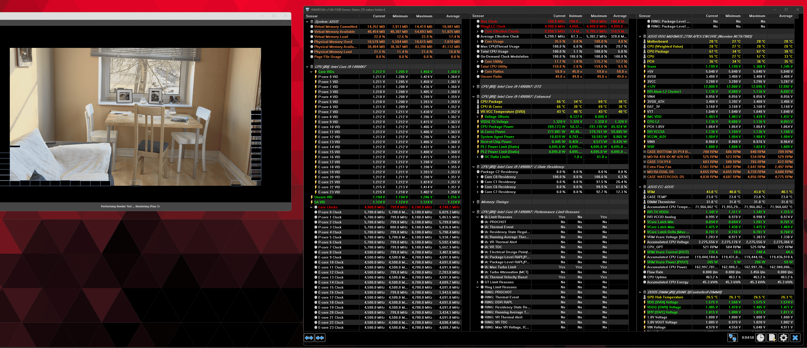Expand the Voltage Offsets row
The image size is (807, 348).
(x=477, y=117)
